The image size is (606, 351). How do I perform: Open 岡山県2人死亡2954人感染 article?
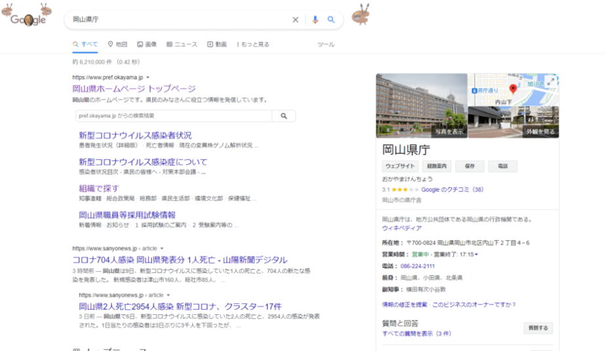pyautogui.click(x=180, y=306)
